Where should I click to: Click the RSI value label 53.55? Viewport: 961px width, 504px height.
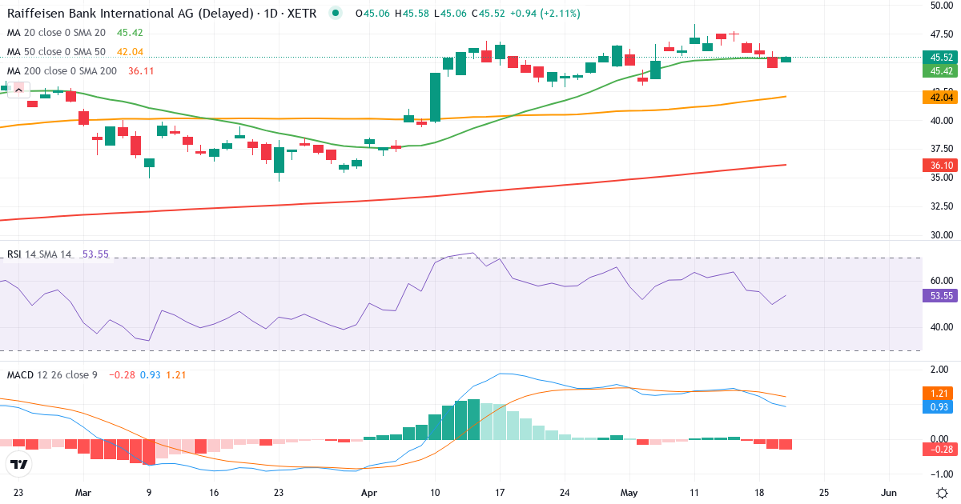tap(941, 296)
